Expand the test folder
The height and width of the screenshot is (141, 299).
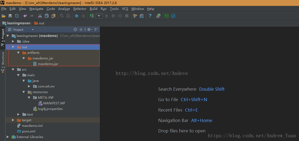pyautogui.click(x=18, y=115)
